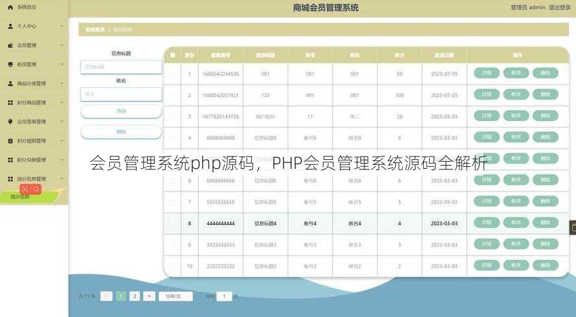Click the grid icon beside 积分商品管理
The image size is (576, 317).
tap(10, 102)
